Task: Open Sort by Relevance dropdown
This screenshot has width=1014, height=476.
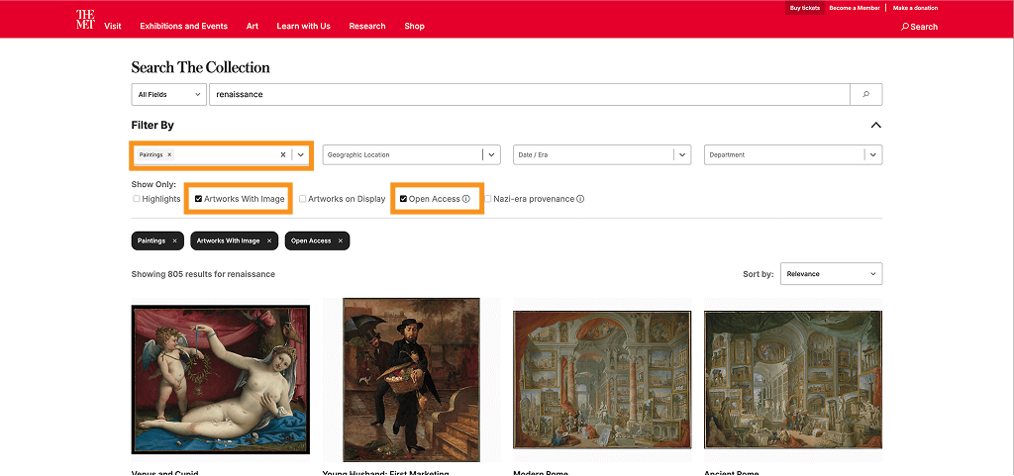Action: (x=831, y=274)
